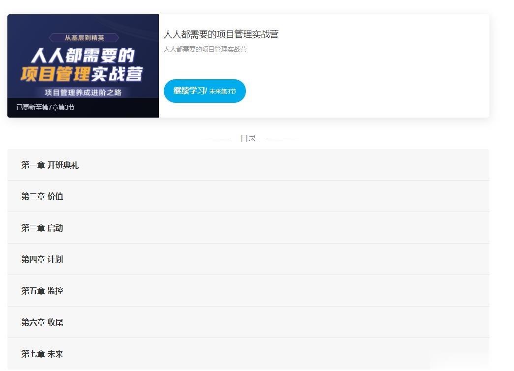Click the 目录 section heading
This screenshot has height=371, width=514.
pyautogui.click(x=248, y=138)
